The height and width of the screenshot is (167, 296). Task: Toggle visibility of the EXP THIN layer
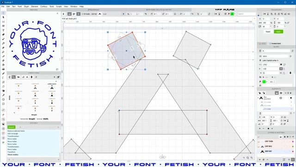click(x=259, y=141)
